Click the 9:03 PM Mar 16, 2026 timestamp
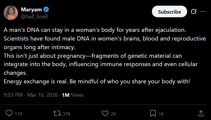Viewport: 211px width, 120px height. click(31, 95)
